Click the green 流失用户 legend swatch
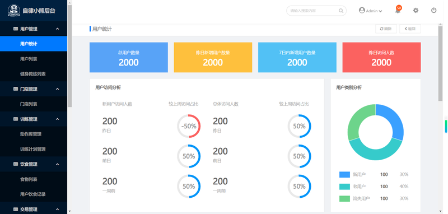 [x=344, y=198]
